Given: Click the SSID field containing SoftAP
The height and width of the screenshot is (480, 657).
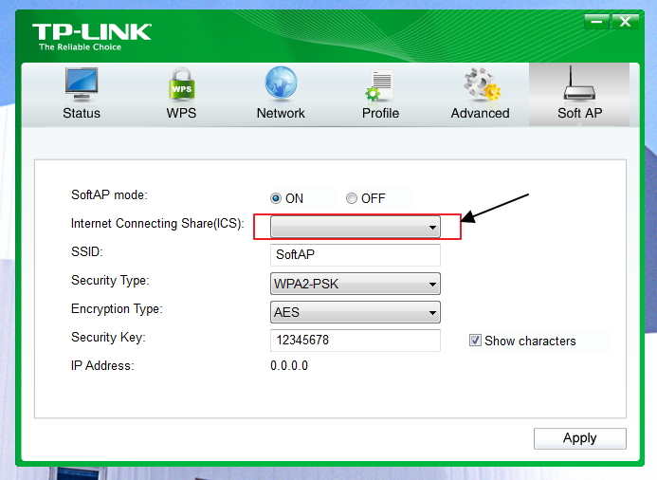Looking at the screenshot, I should point(356,255).
